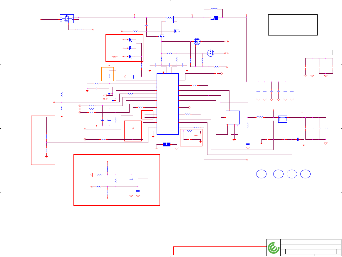Screen dimensions: 342x257
Task: Select the large central IC symbol body
Action: 167,104
